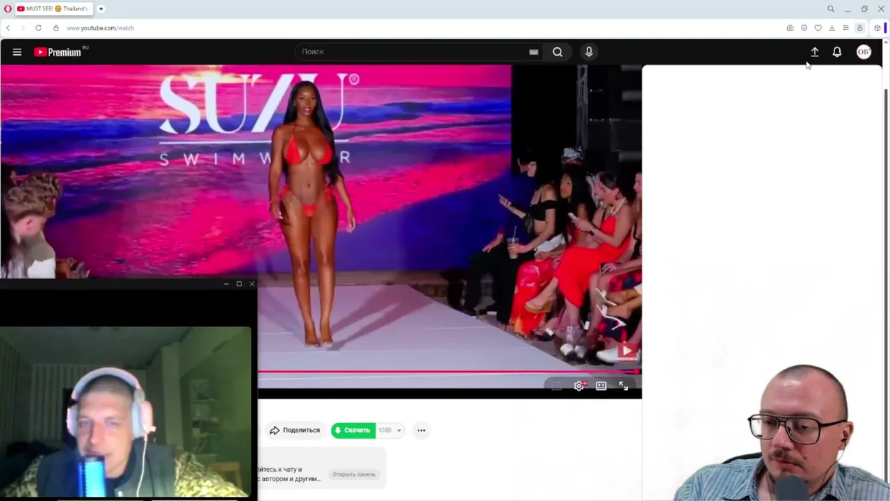Start voice search with the microphone
890x501 pixels.
589,51
